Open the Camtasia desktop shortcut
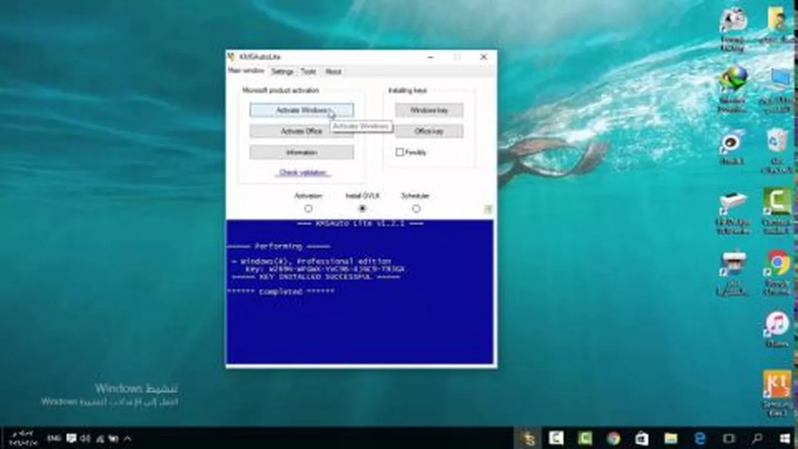 [777, 202]
